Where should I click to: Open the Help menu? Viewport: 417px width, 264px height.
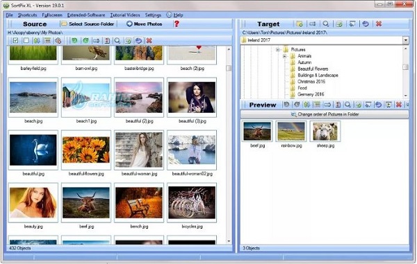(174, 15)
